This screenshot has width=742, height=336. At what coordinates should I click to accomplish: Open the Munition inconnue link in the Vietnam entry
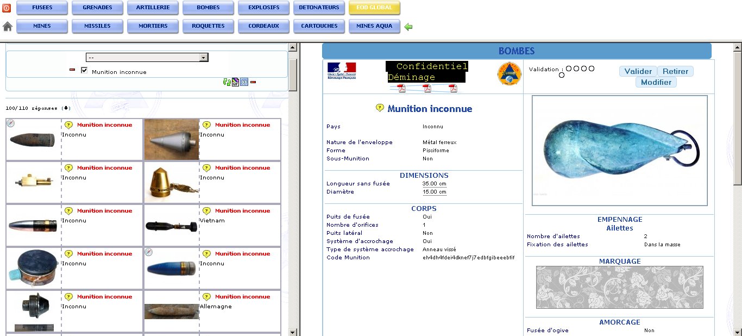tap(242, 211)
